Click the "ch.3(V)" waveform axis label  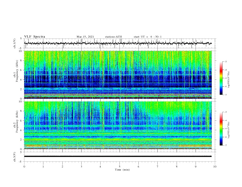[15, 157]
